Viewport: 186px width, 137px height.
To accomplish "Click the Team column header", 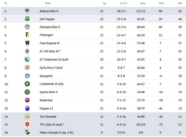I will (48, 3).
